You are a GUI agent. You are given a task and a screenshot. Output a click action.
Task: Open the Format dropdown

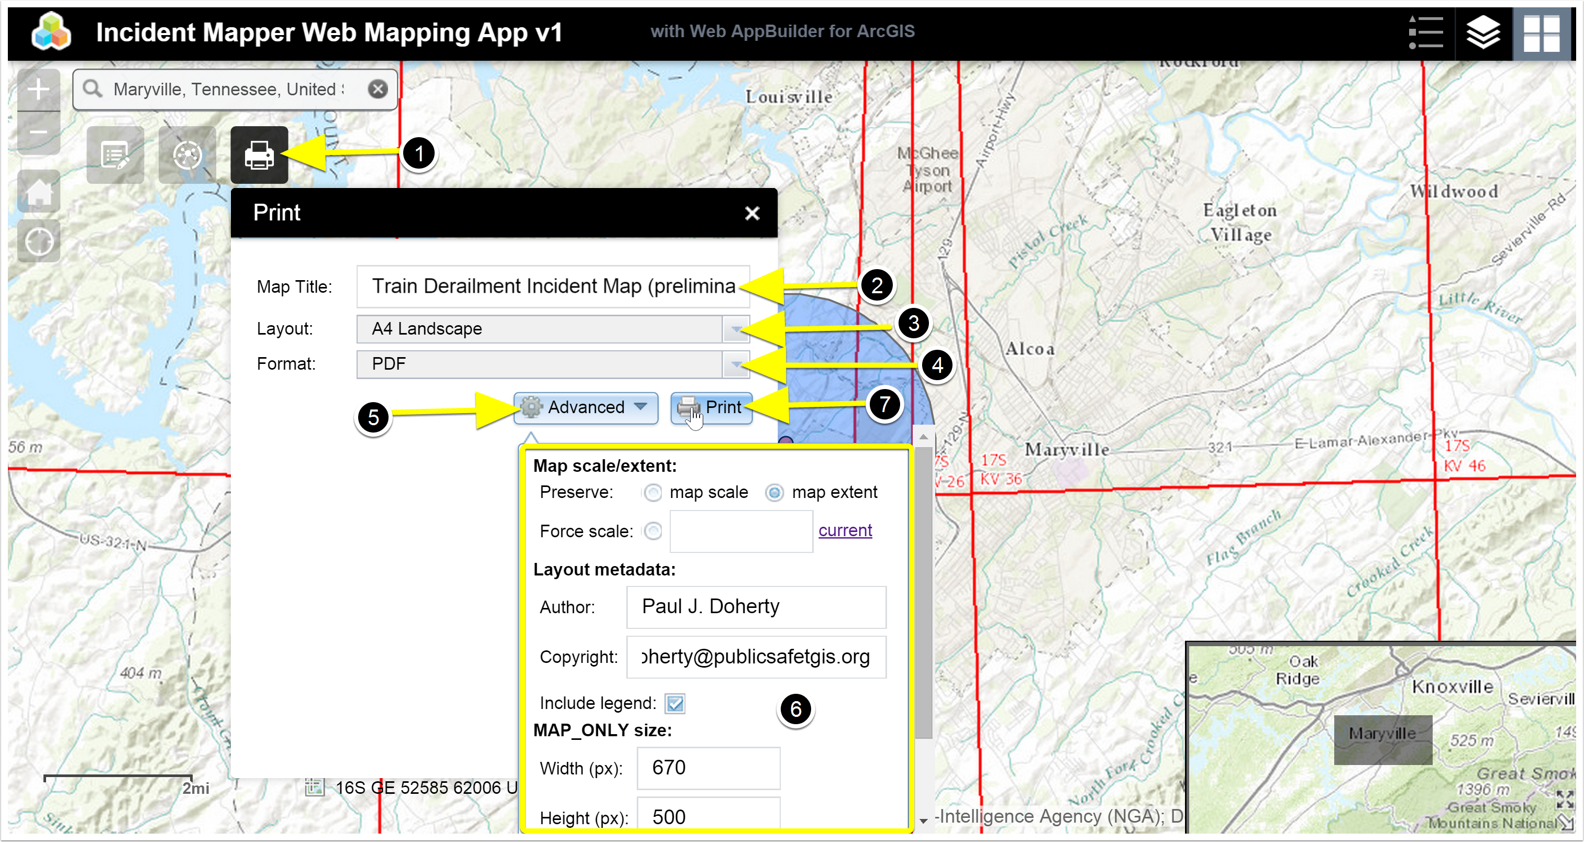click(x=735, y=364)
